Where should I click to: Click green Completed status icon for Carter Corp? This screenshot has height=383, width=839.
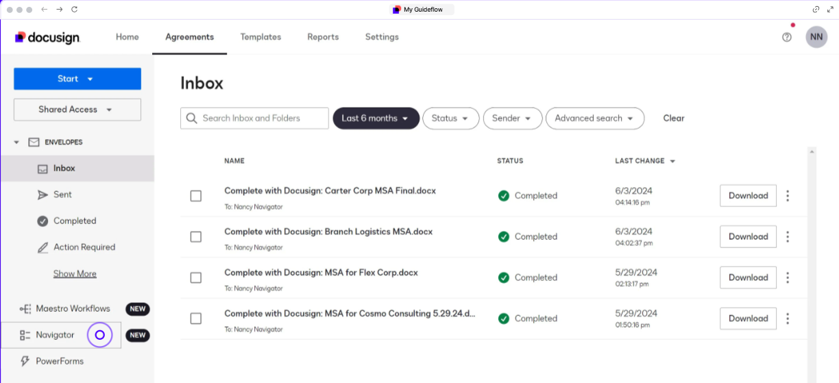pos(504,195)
